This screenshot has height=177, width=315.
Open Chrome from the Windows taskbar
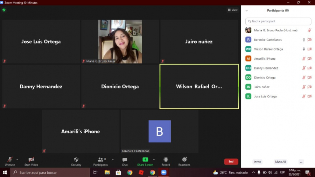tap(130, 172)
